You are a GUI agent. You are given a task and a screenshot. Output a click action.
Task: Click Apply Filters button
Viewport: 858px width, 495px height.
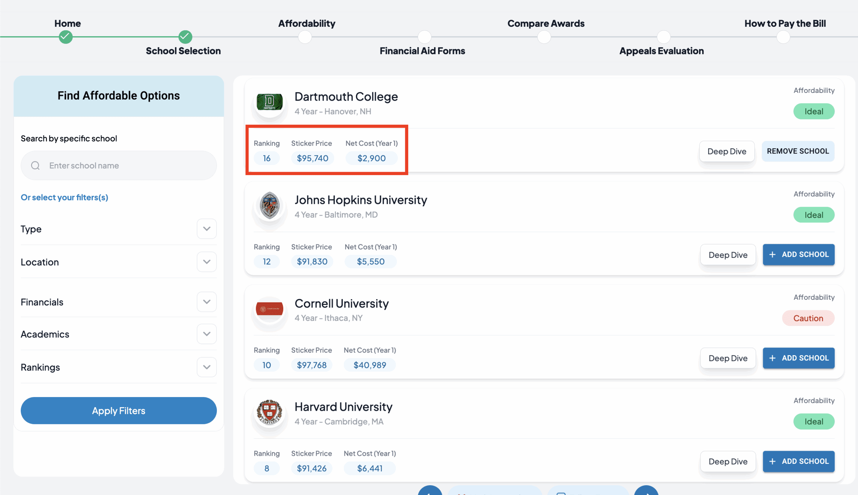click(x=119, y=411)
